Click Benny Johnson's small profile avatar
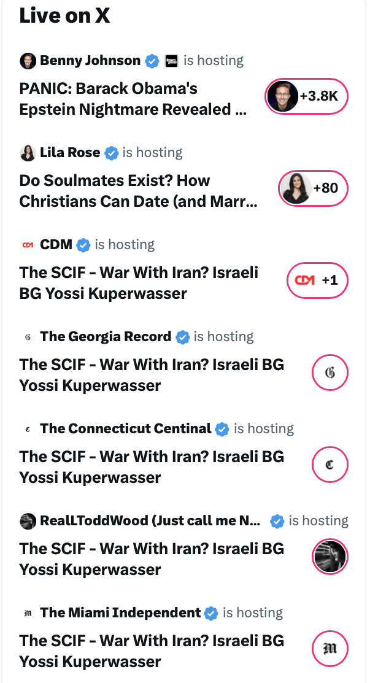 pyautogui.click(x=28, y=61)
